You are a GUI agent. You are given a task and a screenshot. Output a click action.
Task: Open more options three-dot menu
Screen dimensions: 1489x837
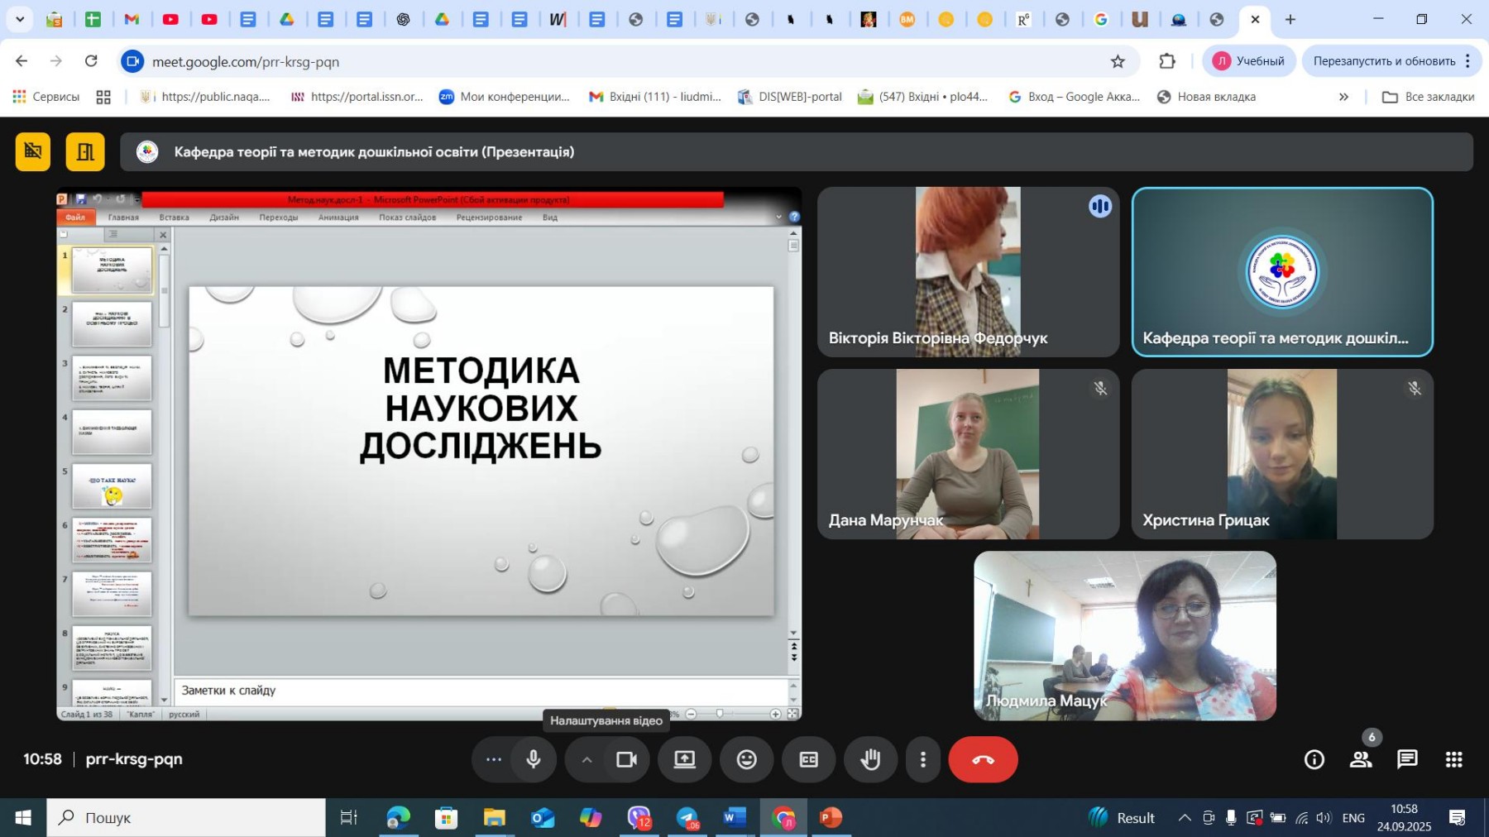[923, 759]
